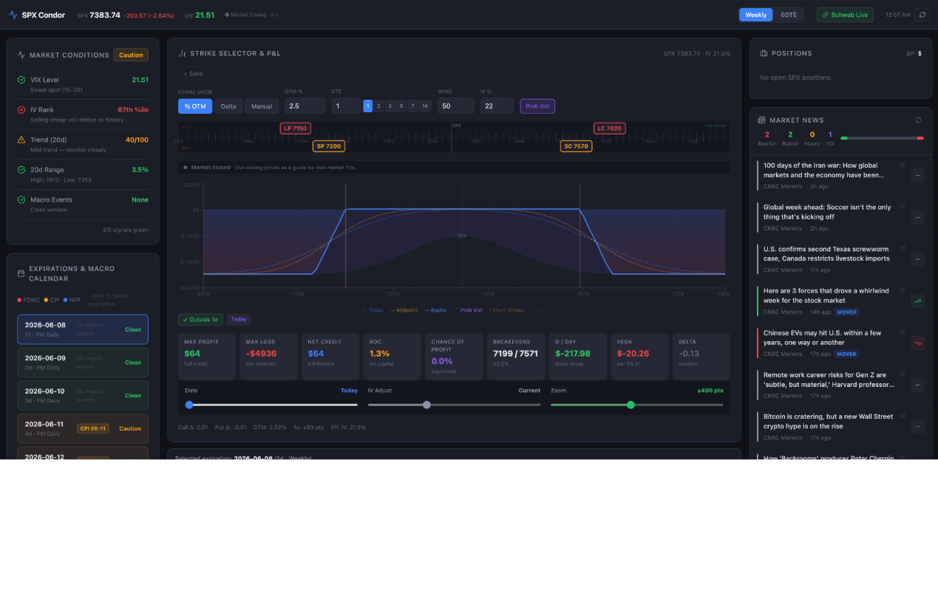Open the Global week ahead external link icon

(903, 207)
